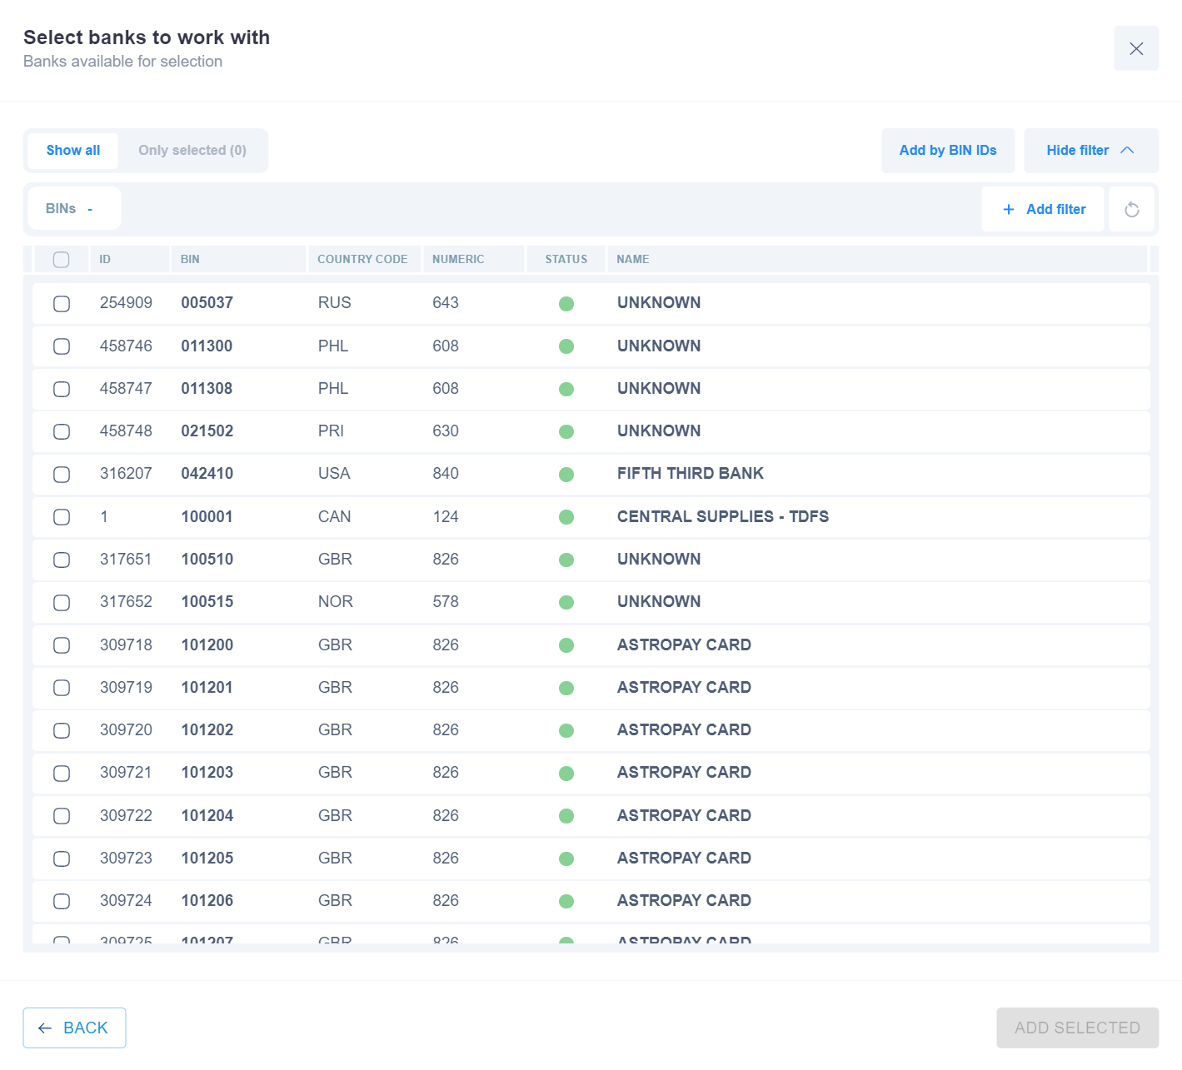Viewport: 1182px width, 1070px height.
Task: Click status indicator for BIN 100001
Action: [566, 517]
